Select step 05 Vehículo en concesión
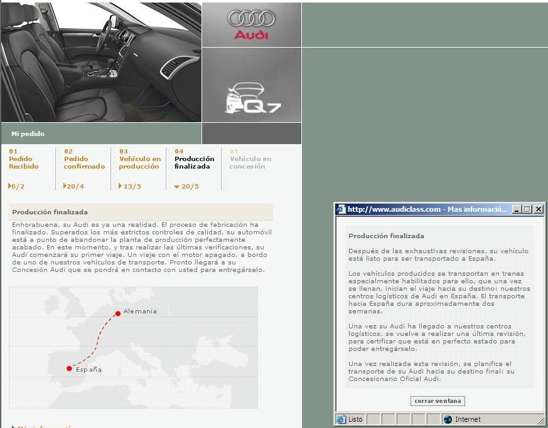548x428 pixels. [x=250, y=159]
